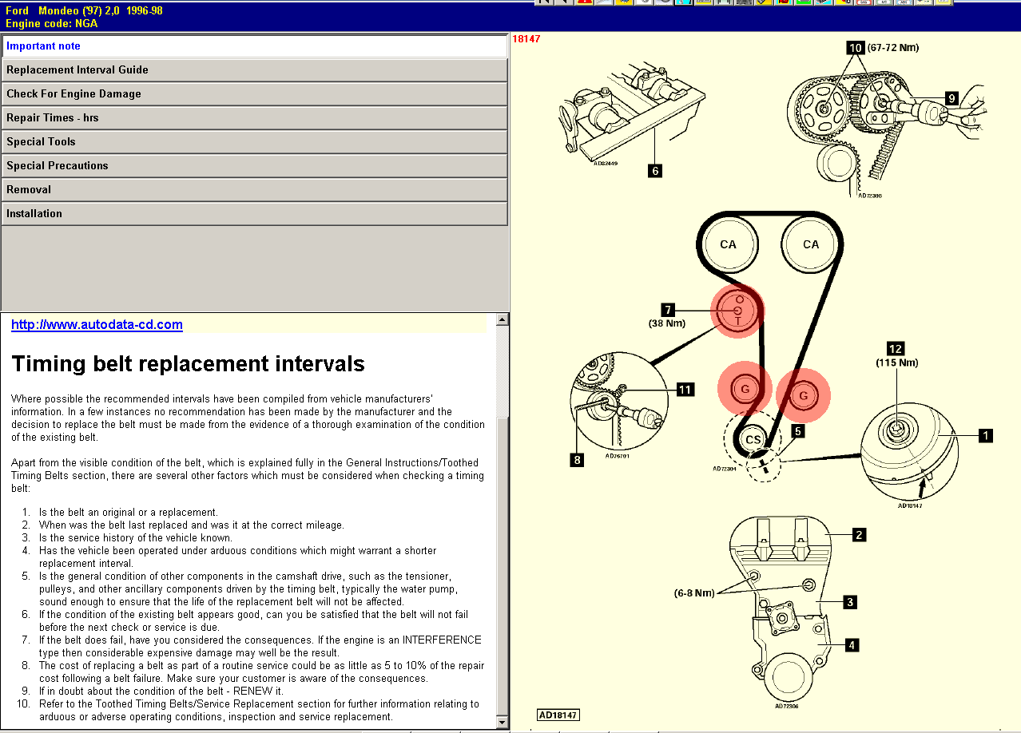Open the Removal instructions
The width and height of the screenshot is (1021, 733).
click(x=254, y=190)
